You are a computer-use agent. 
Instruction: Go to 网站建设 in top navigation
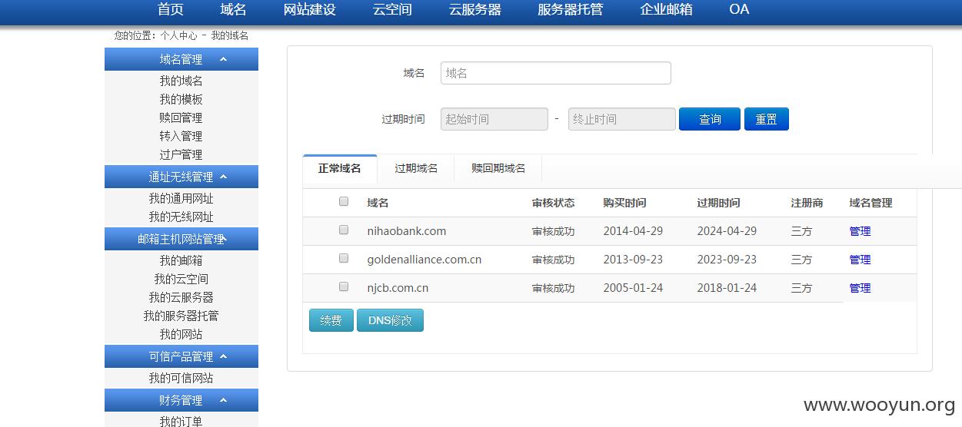coord(310,9)
